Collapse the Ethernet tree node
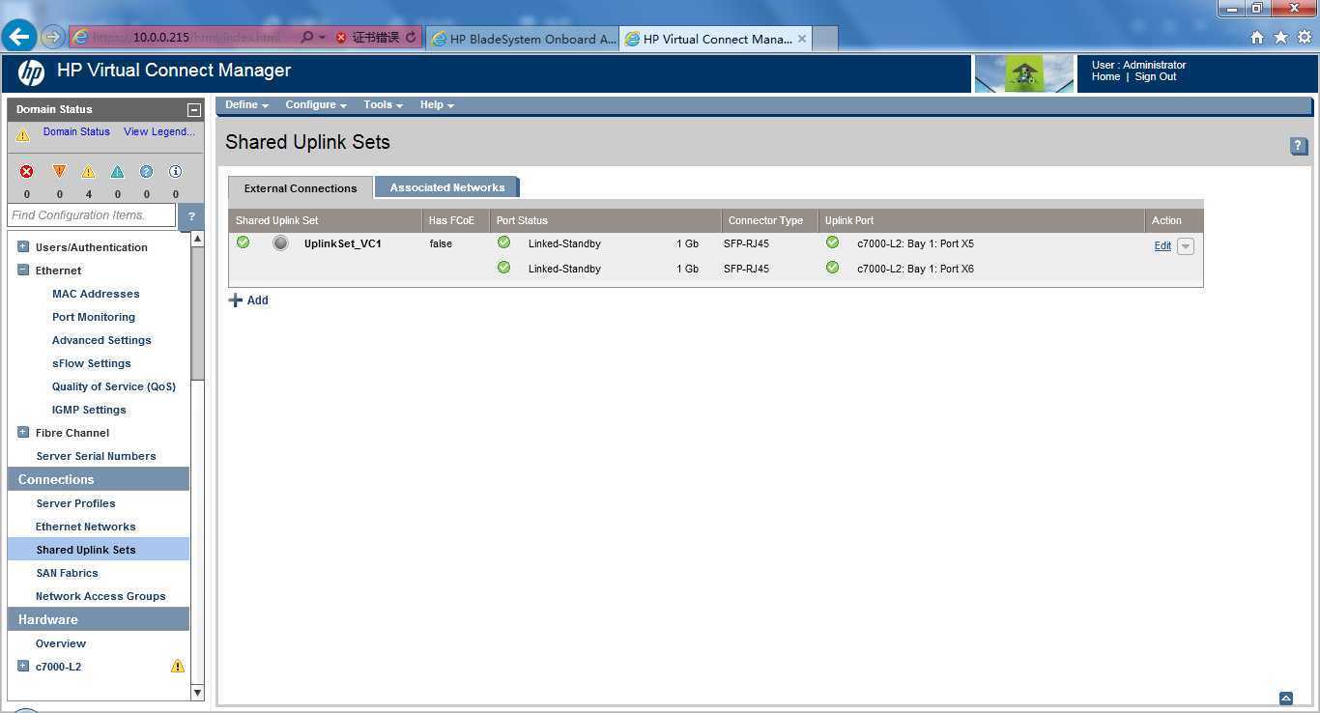This screenshot has width=1320, height=713. (x=23, y=270)
